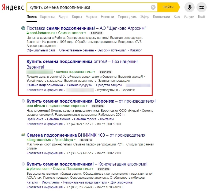The image size is (208, 191).
Task: Open 'Семена подсолнечника ВНИИМК 100' title
Action: (86, 135)
